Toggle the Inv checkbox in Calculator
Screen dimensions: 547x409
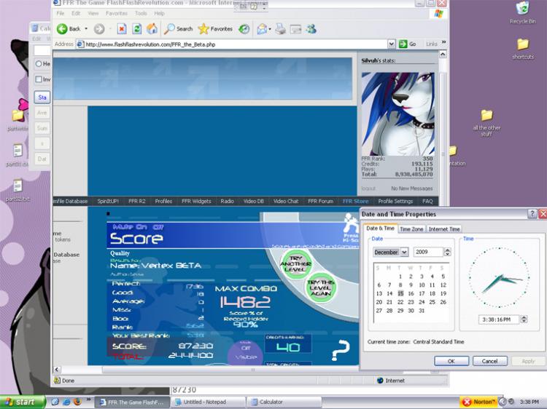(x=39, y=79)
